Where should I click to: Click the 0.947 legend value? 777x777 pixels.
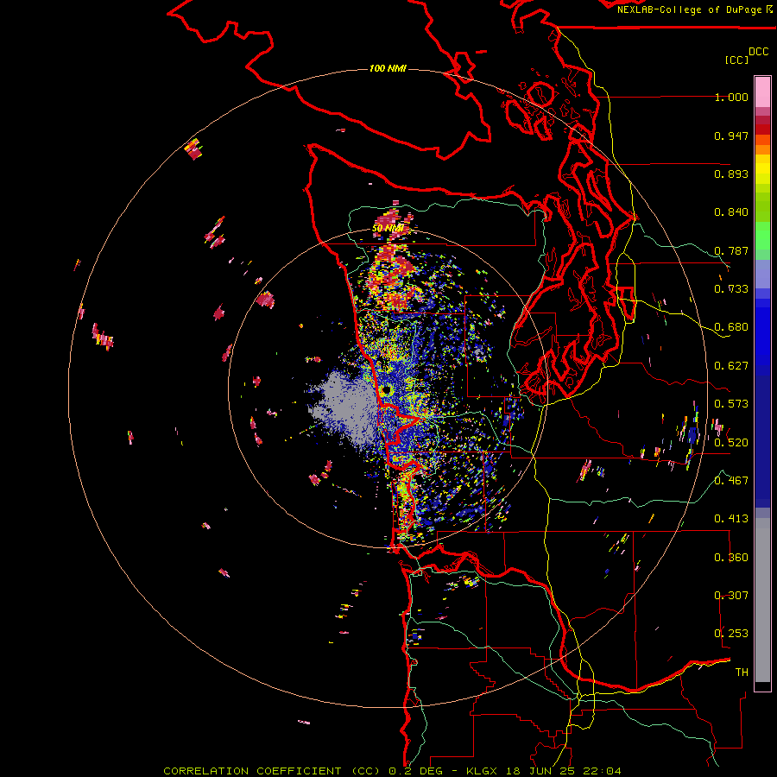731,136
